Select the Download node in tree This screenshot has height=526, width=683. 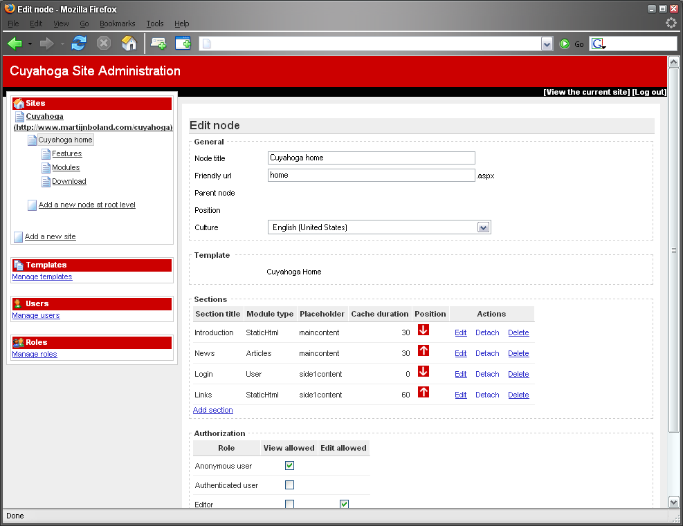pyautogui.click(x=69, y=181)
